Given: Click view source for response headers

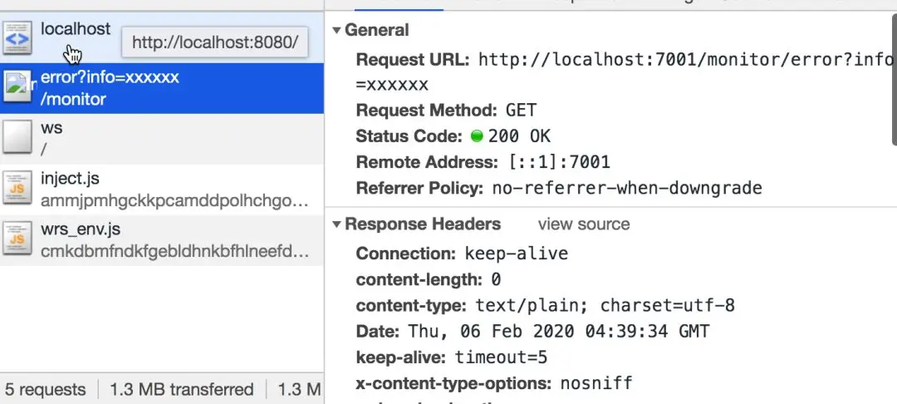Looking at the screenshot, I should click(583, 224).
